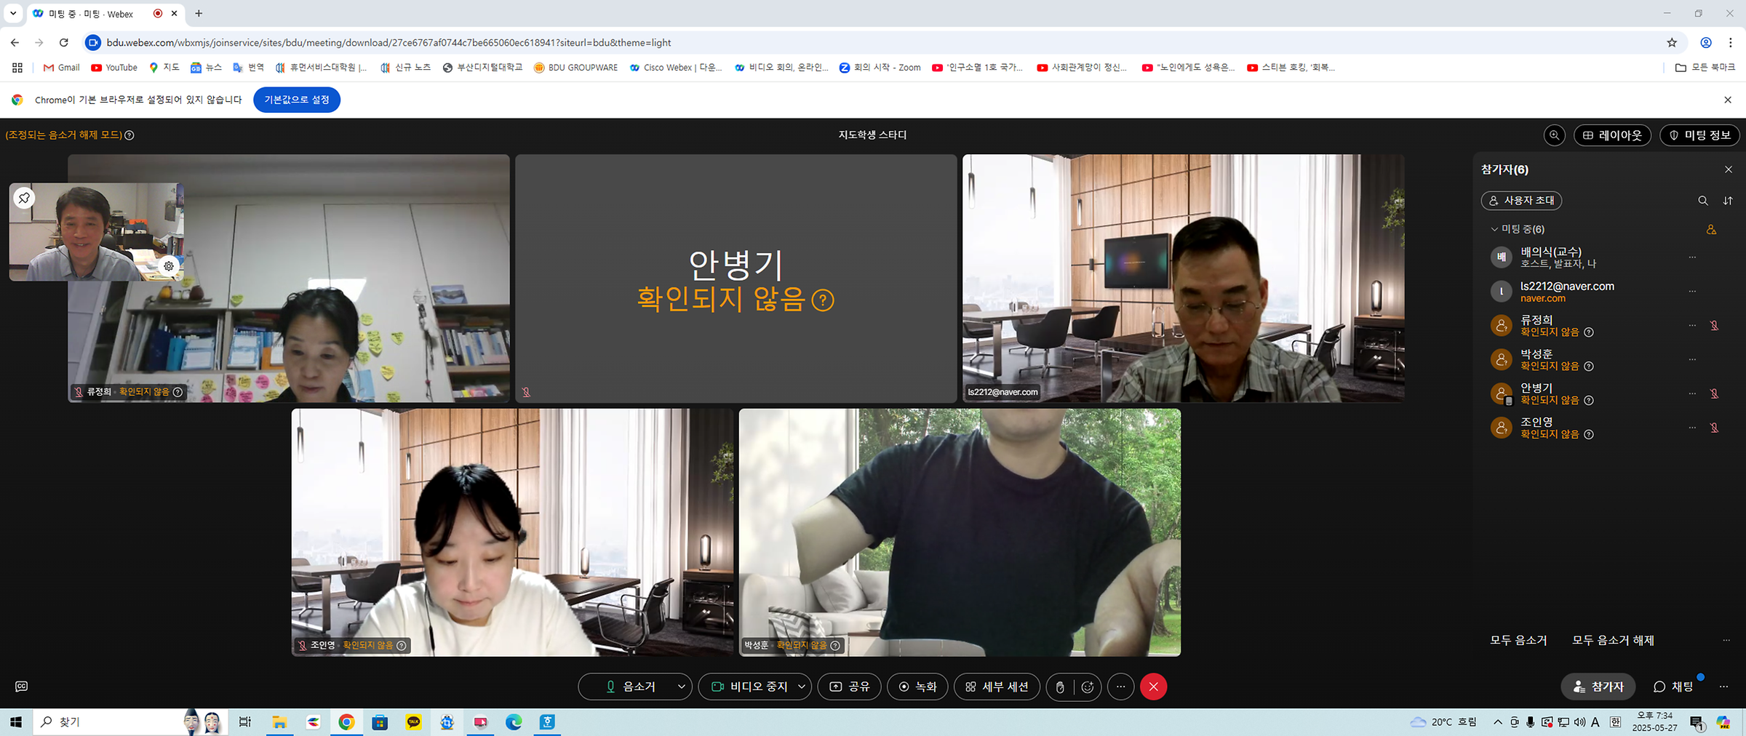Click the 공유 share button

click(x=849, y=687)
